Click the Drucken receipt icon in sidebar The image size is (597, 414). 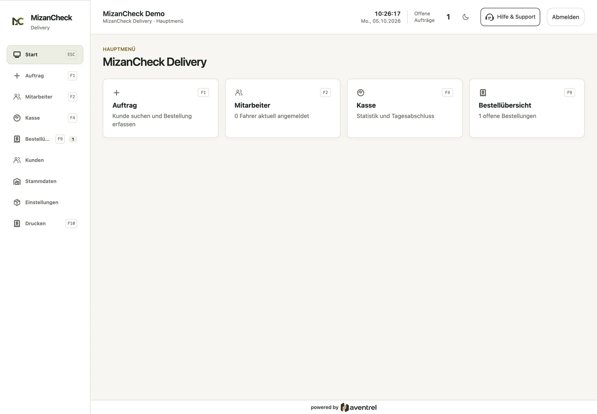point(17,224)
